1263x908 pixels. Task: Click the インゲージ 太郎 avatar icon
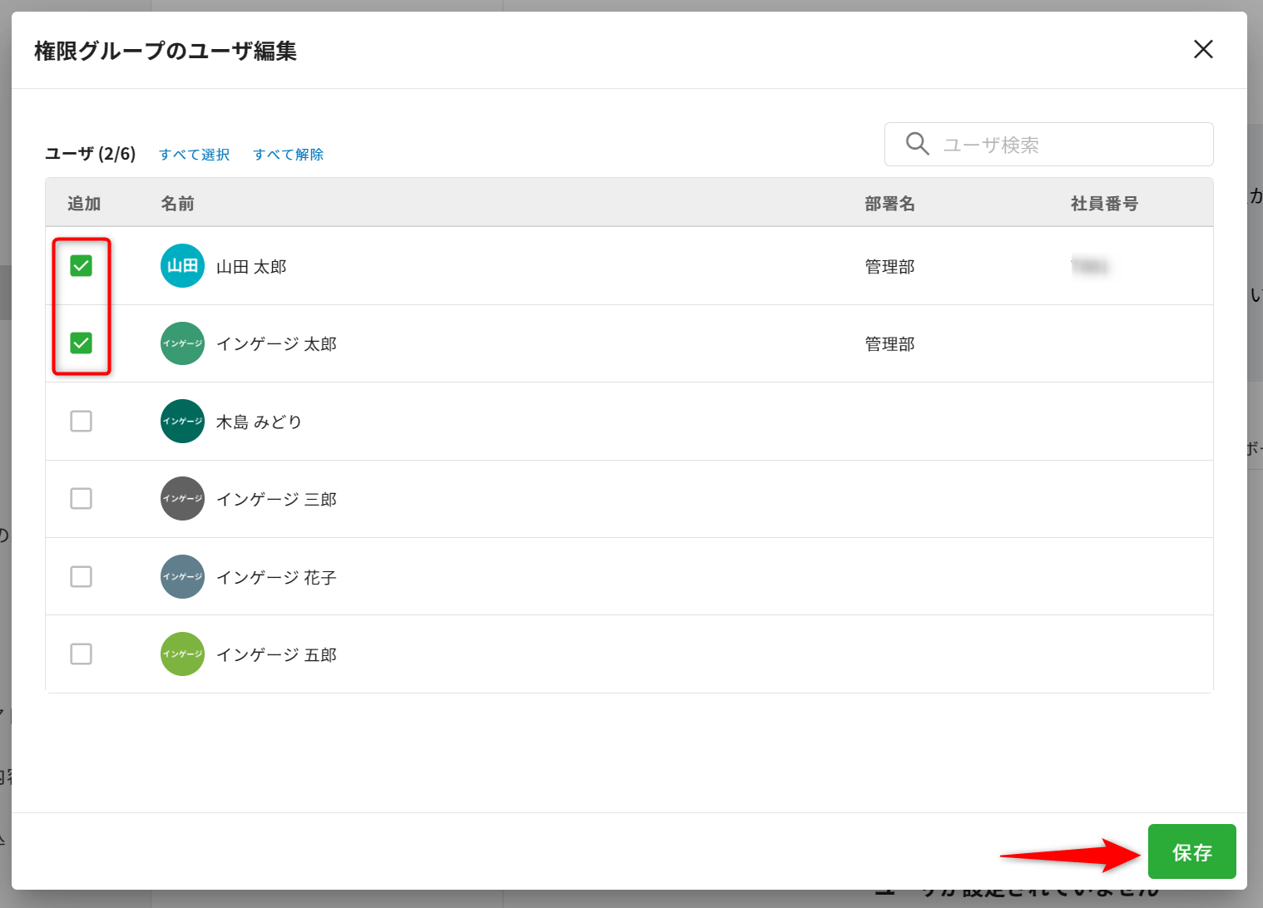click(182, 343)
